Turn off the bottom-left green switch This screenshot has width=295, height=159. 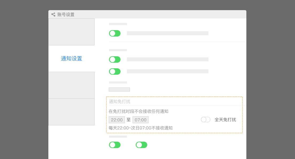115,145
